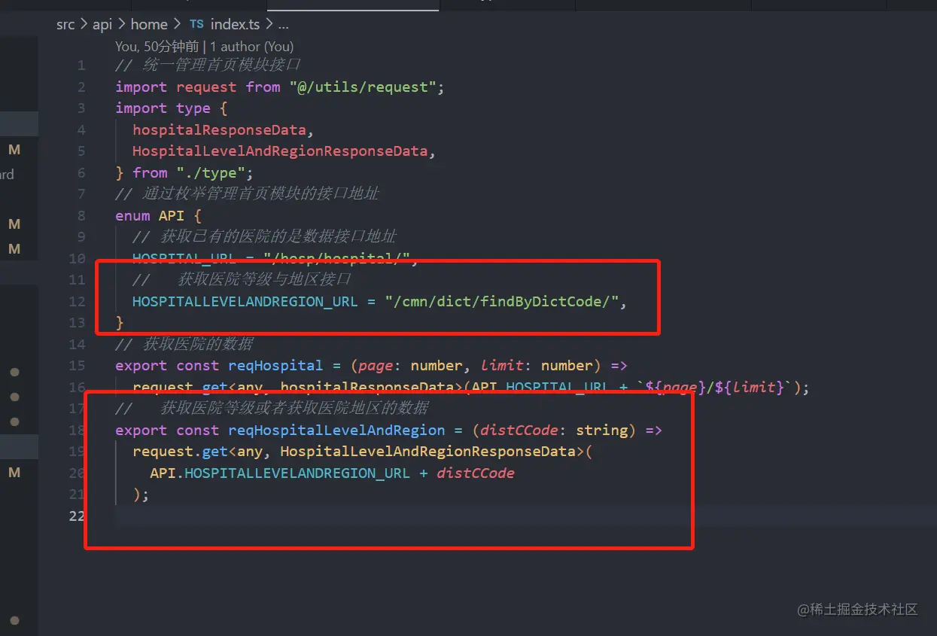
Task: Click line number 14 in the gutter
Action: coord(78,345)
